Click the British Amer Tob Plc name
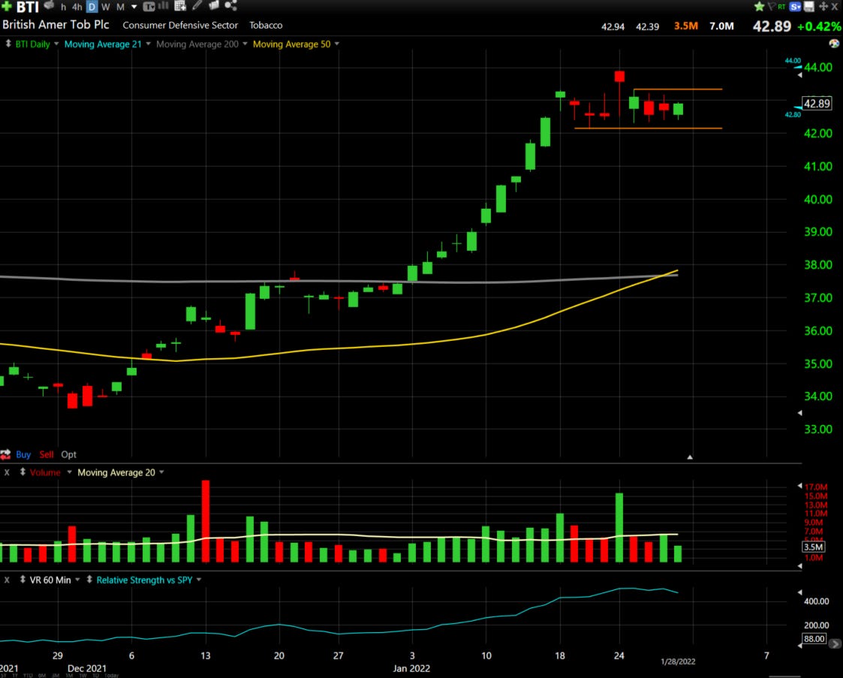The width and height of the screenshot is (843, 678). [56, 25]
